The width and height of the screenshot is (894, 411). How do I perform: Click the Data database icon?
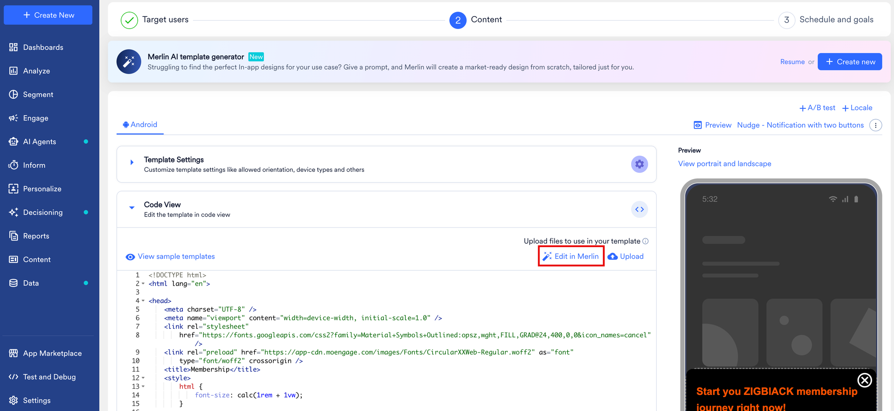(x=13, y=283)
